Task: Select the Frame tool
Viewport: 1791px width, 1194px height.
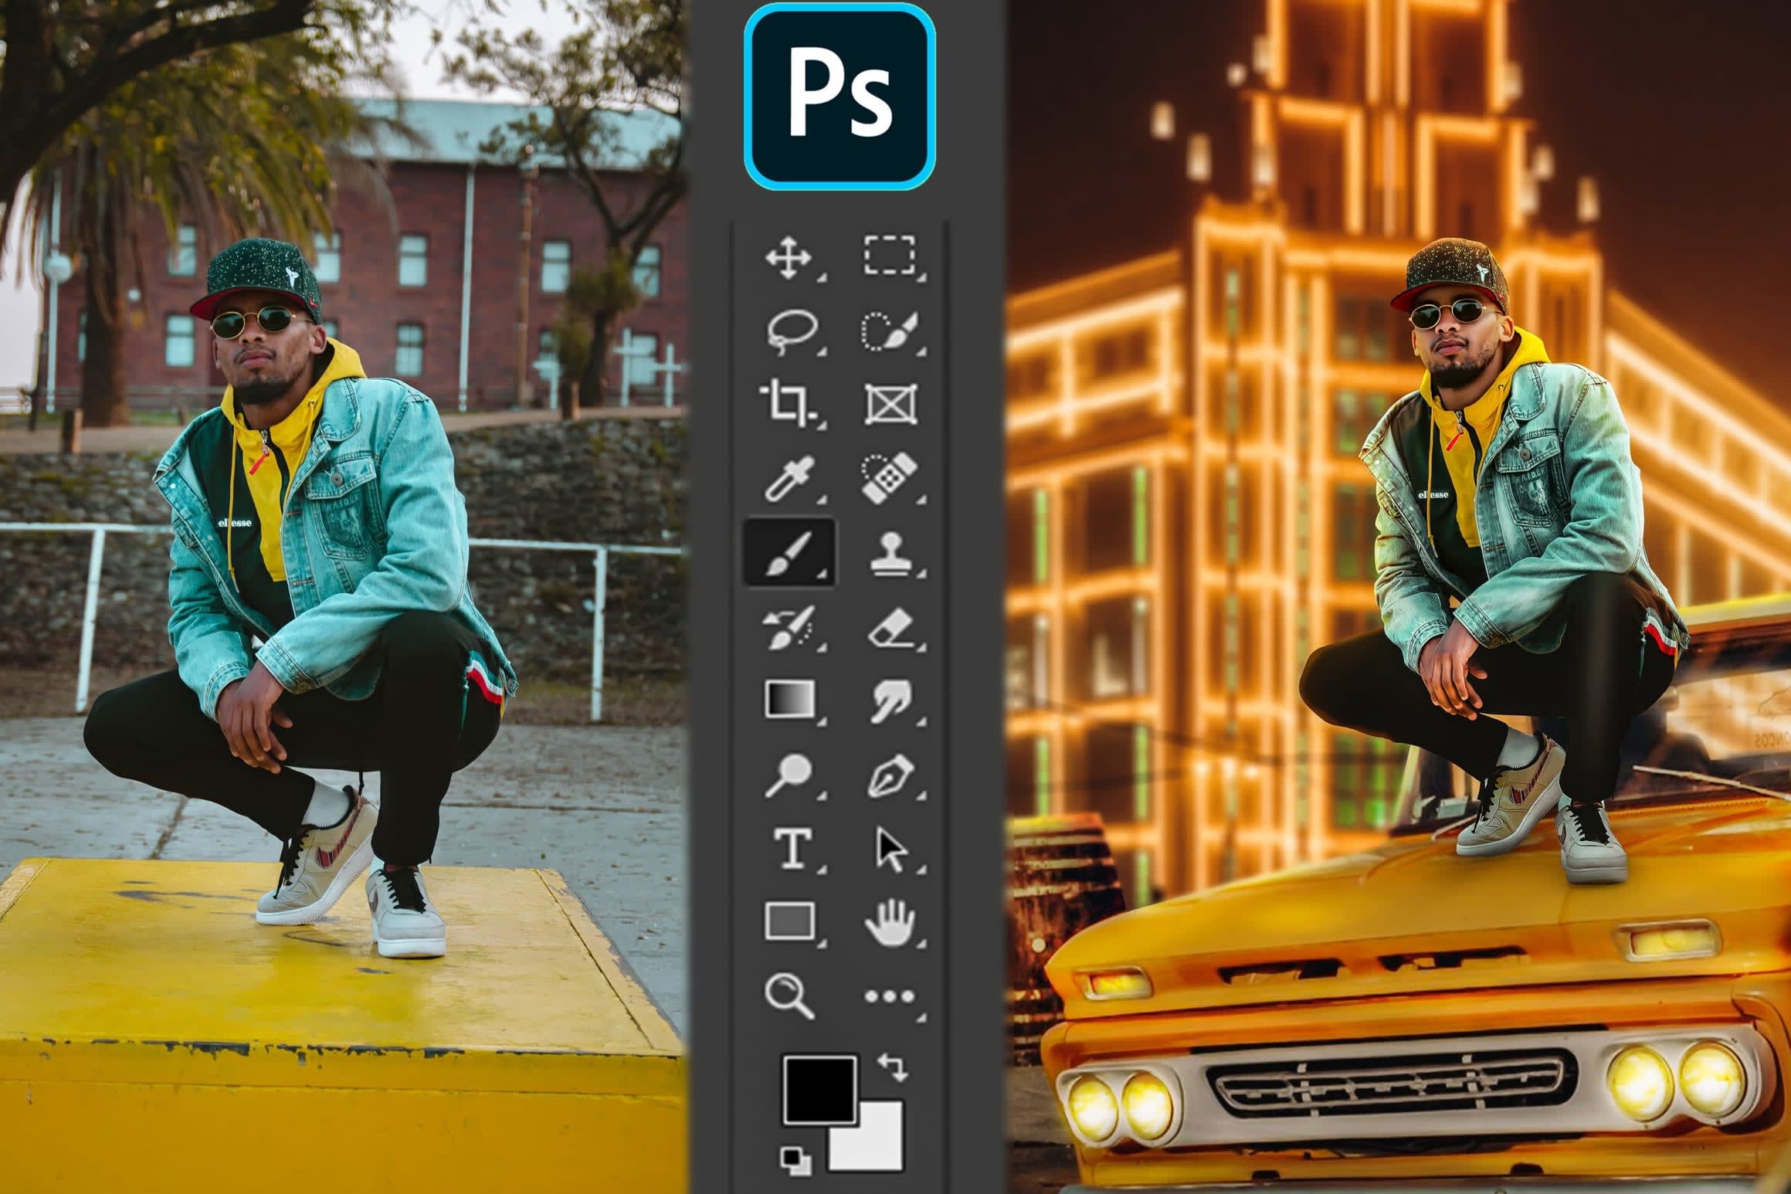Action: (890, 404)
